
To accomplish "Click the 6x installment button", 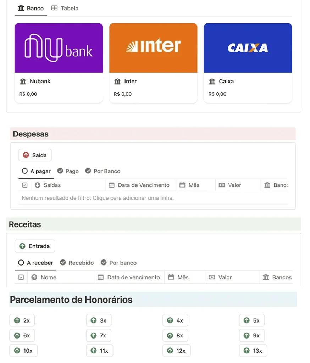I will tap(22, 336).
